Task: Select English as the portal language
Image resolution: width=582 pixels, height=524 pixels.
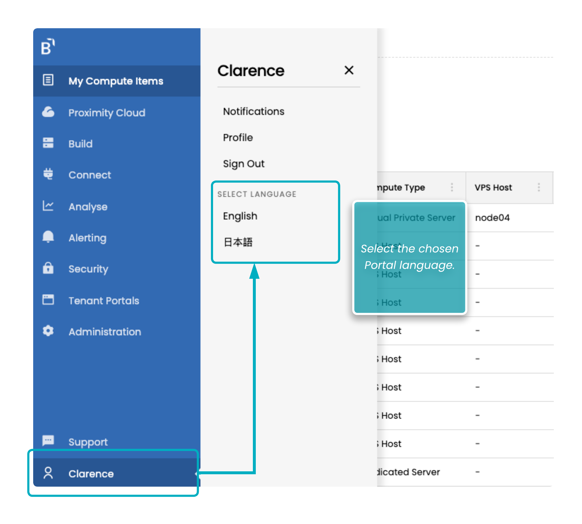Action: pyautogui.click(x=240, y=216)
